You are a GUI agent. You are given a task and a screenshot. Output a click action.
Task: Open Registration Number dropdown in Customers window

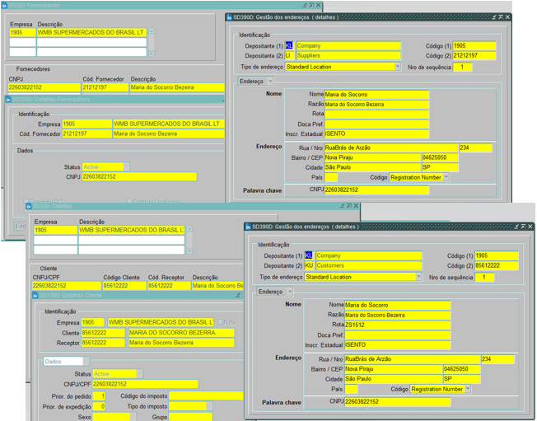(x=468, y=389)
